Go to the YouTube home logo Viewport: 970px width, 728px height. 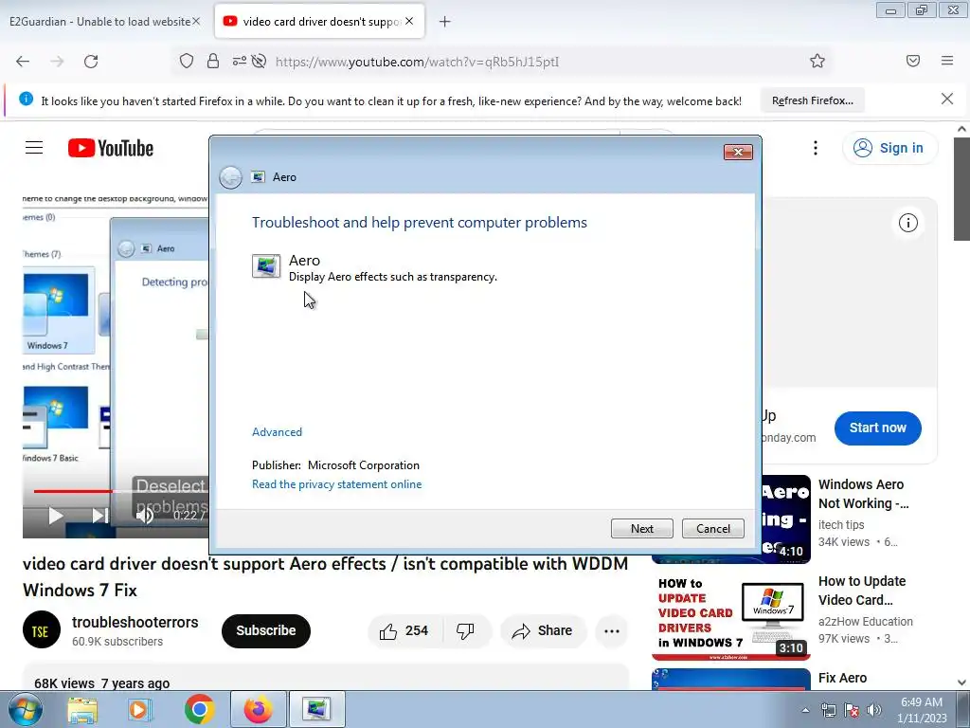pos(111,149)
